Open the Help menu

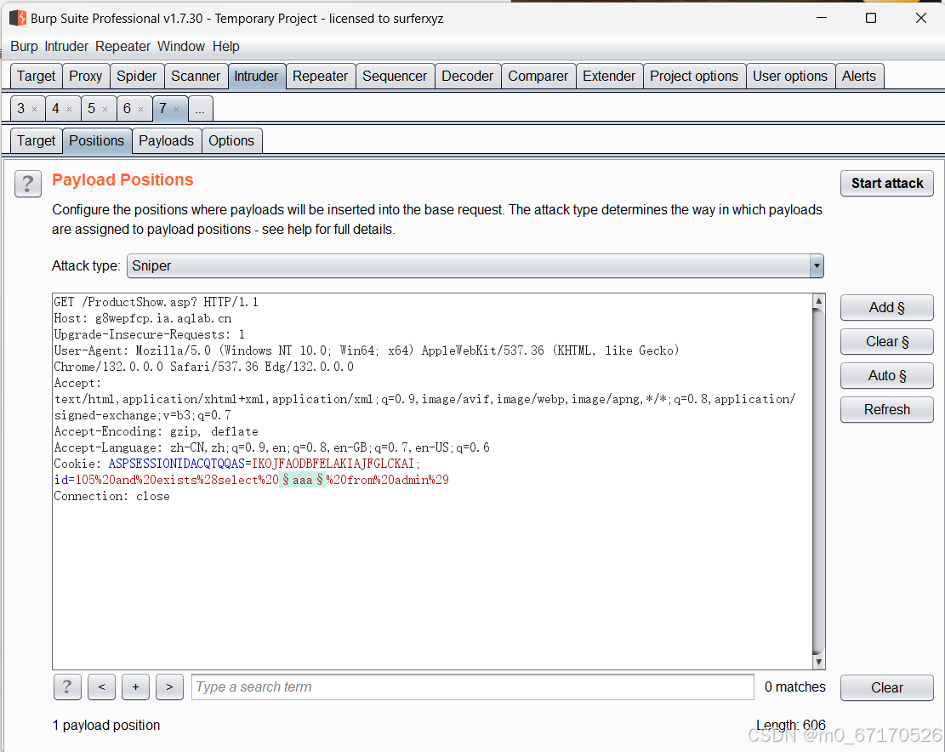coord(226,47)
